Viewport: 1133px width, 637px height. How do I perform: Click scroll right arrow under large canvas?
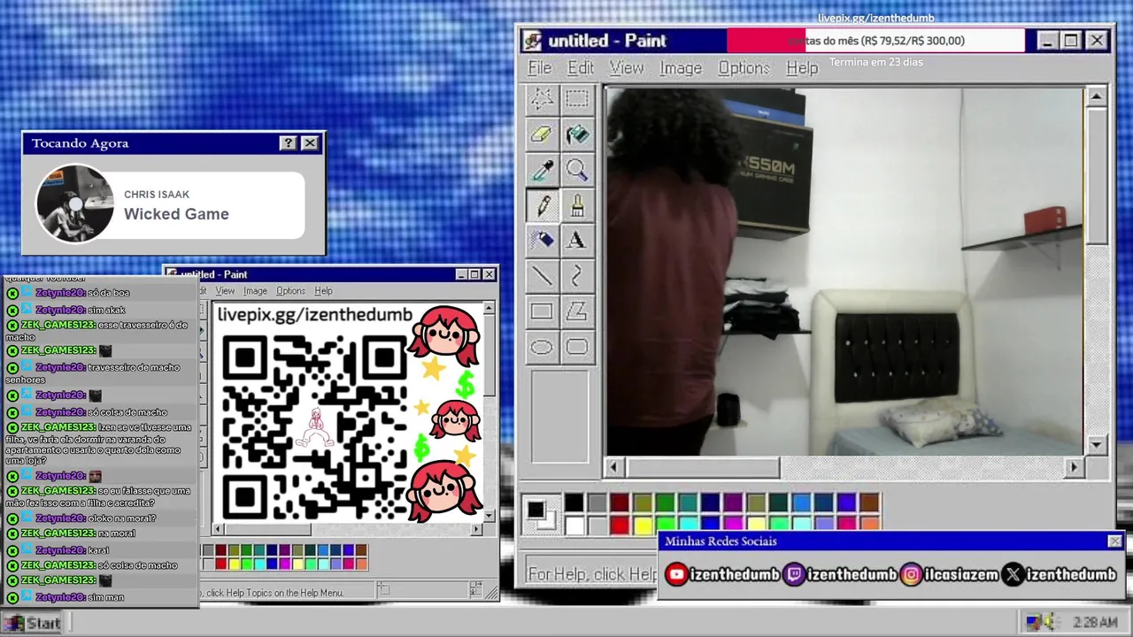1074,466
